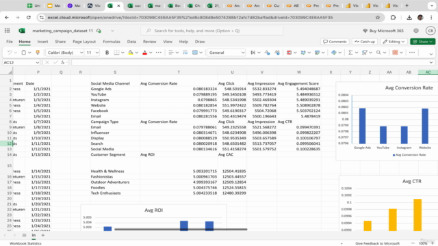
Task: Click the Format as Table icon
Action: 317,53
